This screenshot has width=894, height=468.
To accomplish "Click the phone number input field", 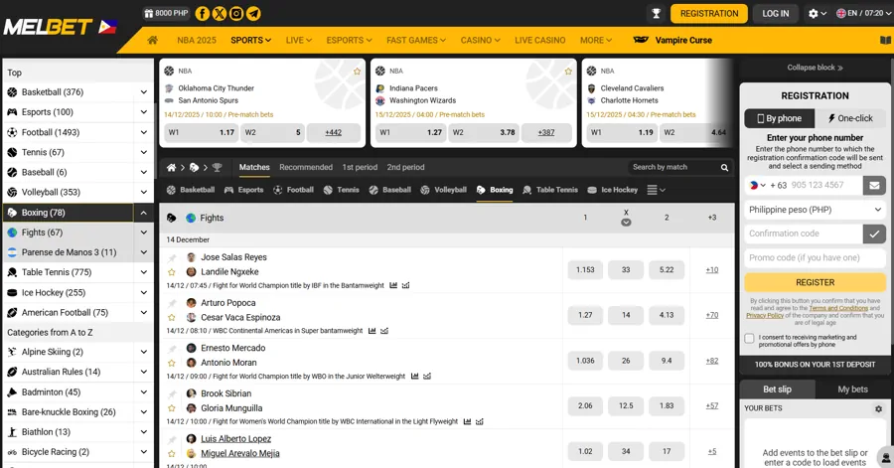I will 823,185.
